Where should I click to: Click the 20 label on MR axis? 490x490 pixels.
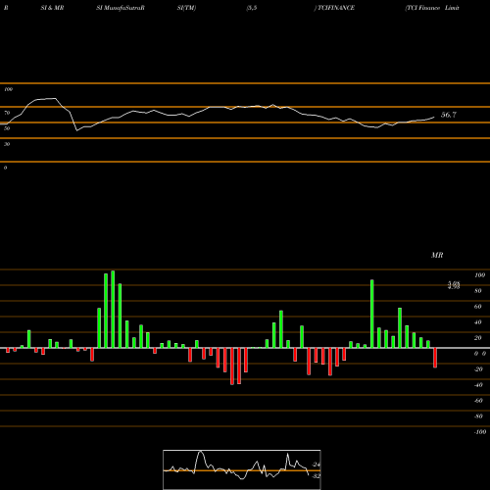point(478,338)
